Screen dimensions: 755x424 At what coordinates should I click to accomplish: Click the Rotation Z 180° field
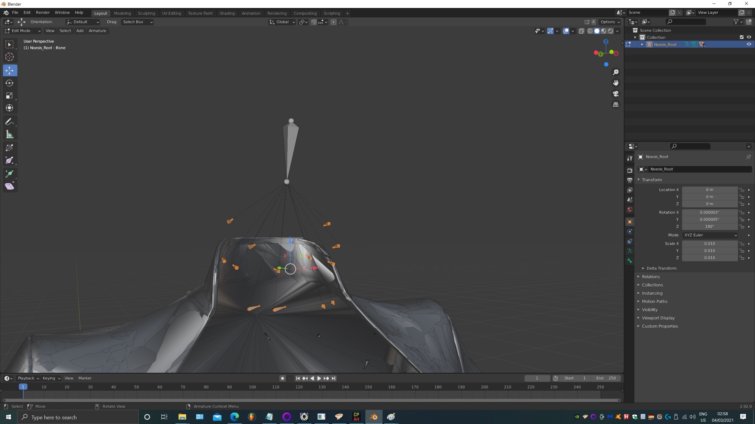pos(710,227)
